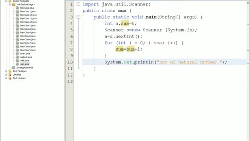The width and height of the screenshot is (250, 141).
Task: Open NewClass10.java file
Action: 29,15
